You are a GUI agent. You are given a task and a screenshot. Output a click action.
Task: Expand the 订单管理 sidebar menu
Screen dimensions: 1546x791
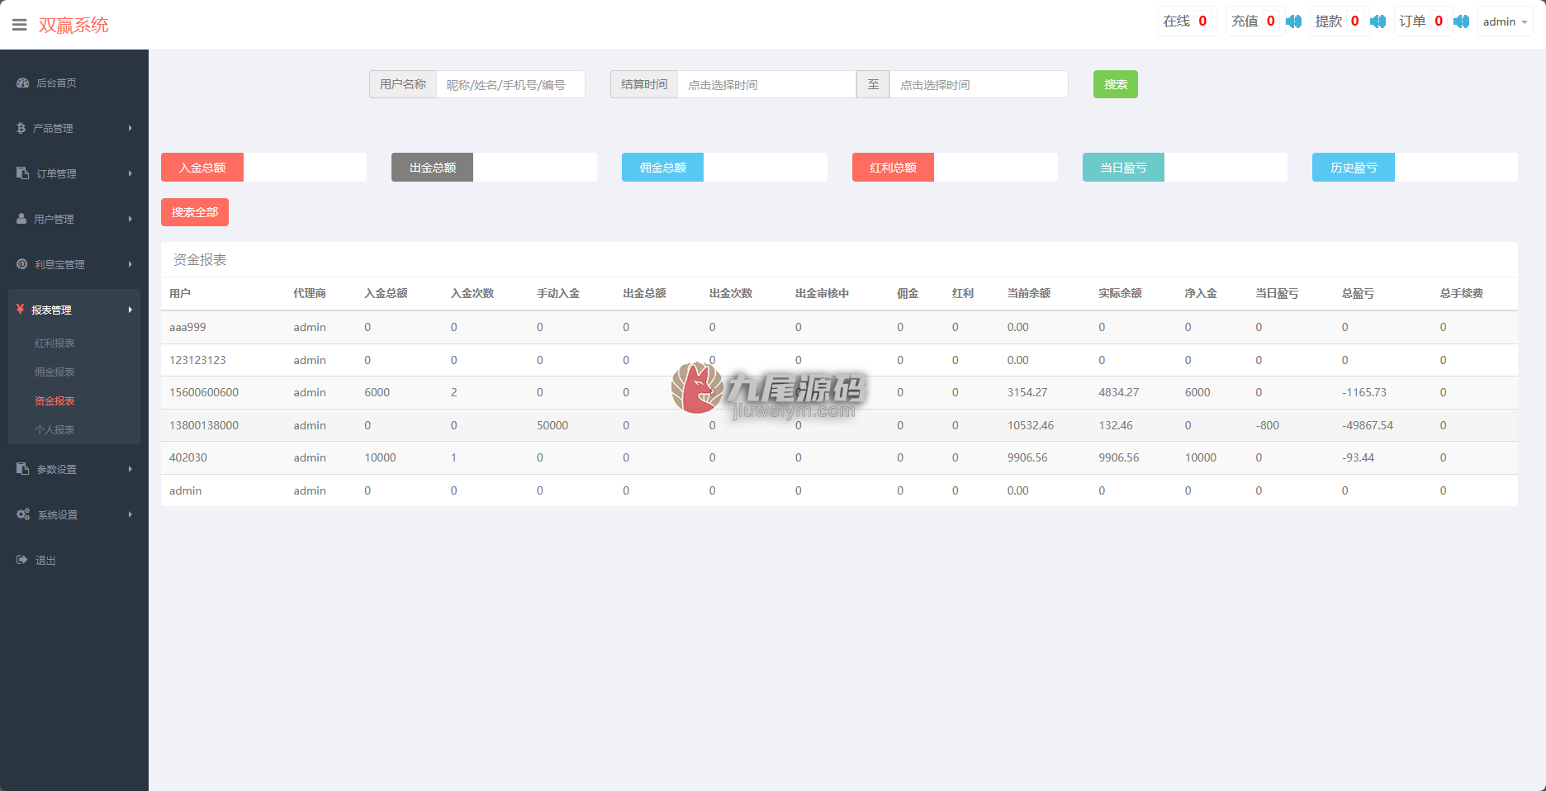point(74,173)
